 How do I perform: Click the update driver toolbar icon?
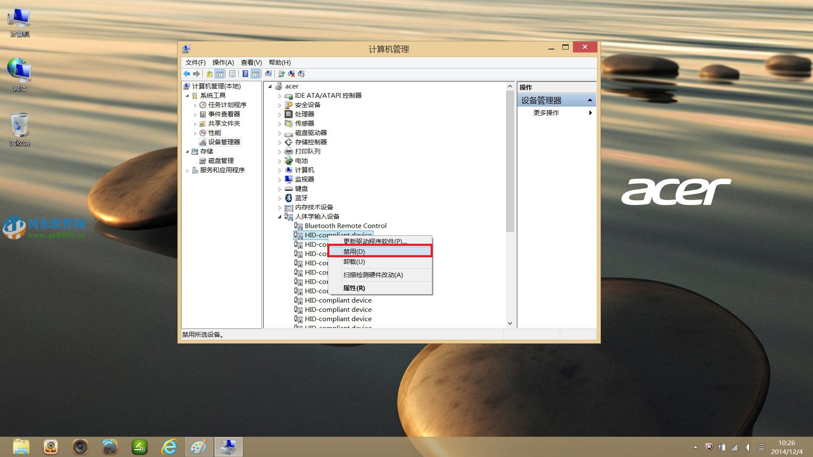coord(282,74)
